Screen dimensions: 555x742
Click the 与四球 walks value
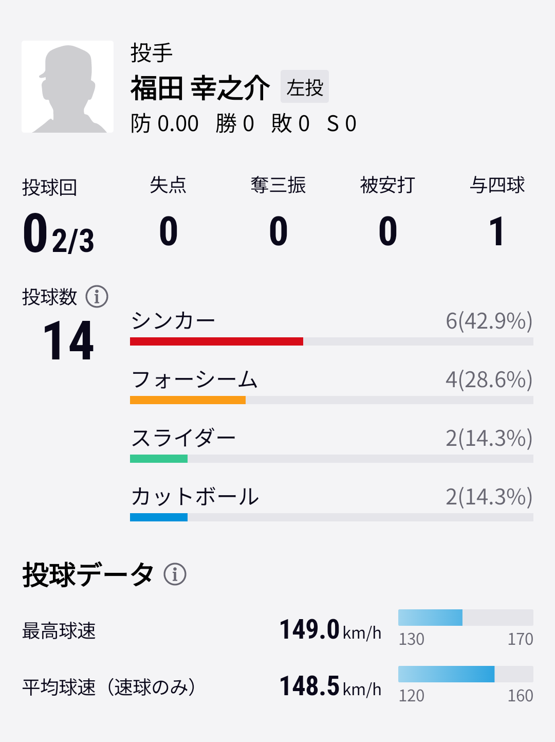(x=496, y=231)
